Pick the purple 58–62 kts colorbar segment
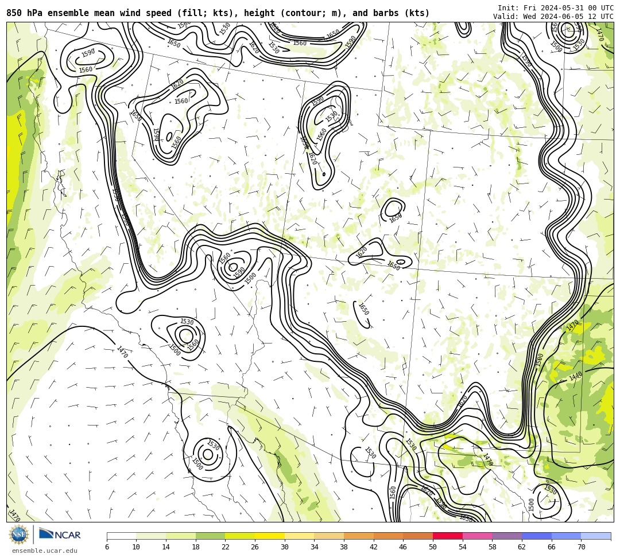The height and width of the screenshot is (558, 620). (507, 536)
